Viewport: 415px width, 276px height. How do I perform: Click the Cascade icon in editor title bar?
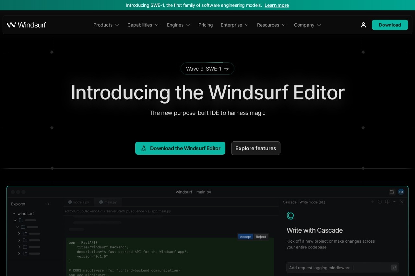click(x=392, y=192)
